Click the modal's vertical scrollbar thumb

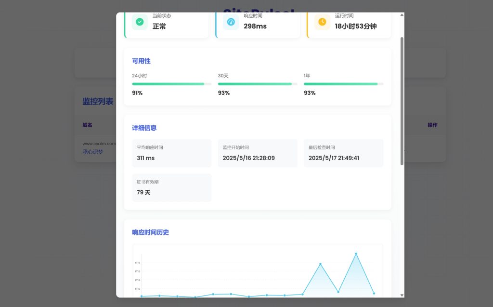pyautogui.click(x=402, y=101)
